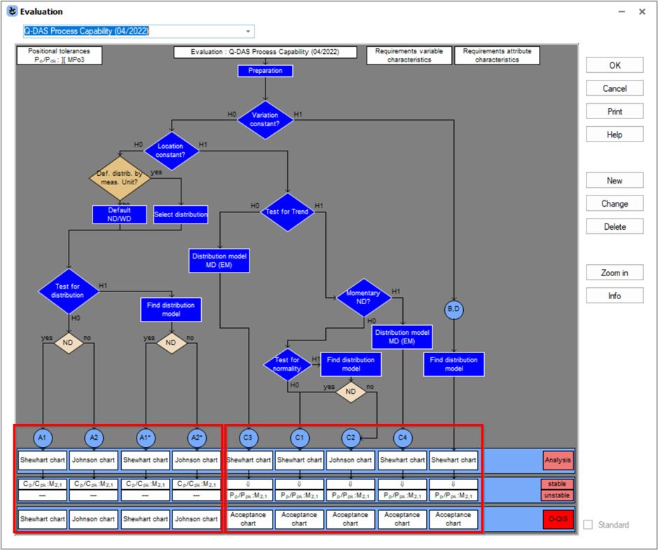Click Find distribution model box beside Test for distribution

(171, 310)
